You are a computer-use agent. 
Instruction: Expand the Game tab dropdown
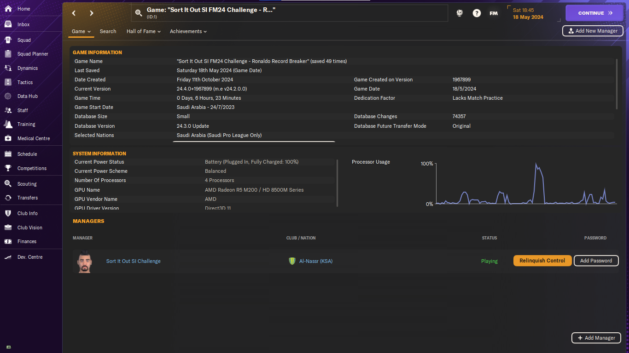81,31
